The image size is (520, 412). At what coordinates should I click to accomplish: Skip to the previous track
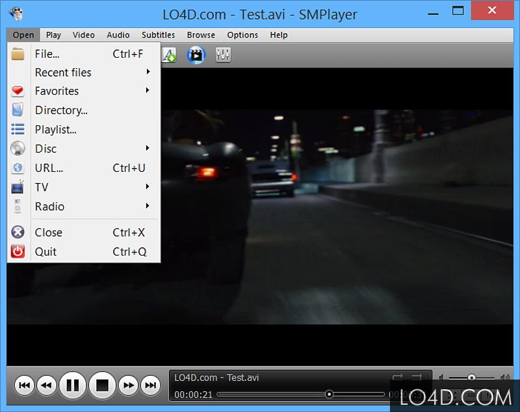tap(25, 385)
